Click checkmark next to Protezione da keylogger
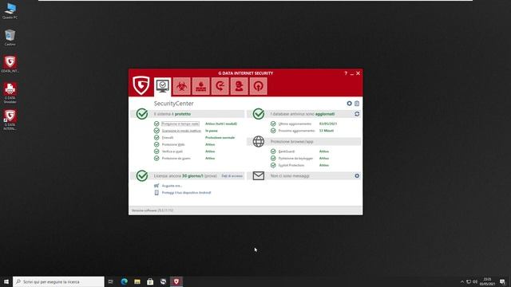 (273, 158)
